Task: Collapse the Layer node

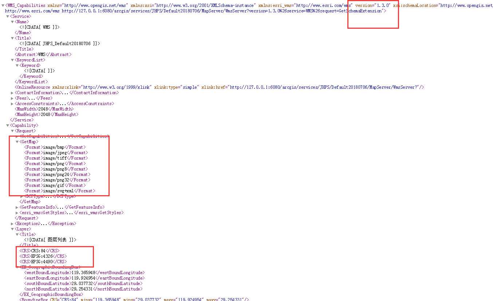Action: (12, 229)
